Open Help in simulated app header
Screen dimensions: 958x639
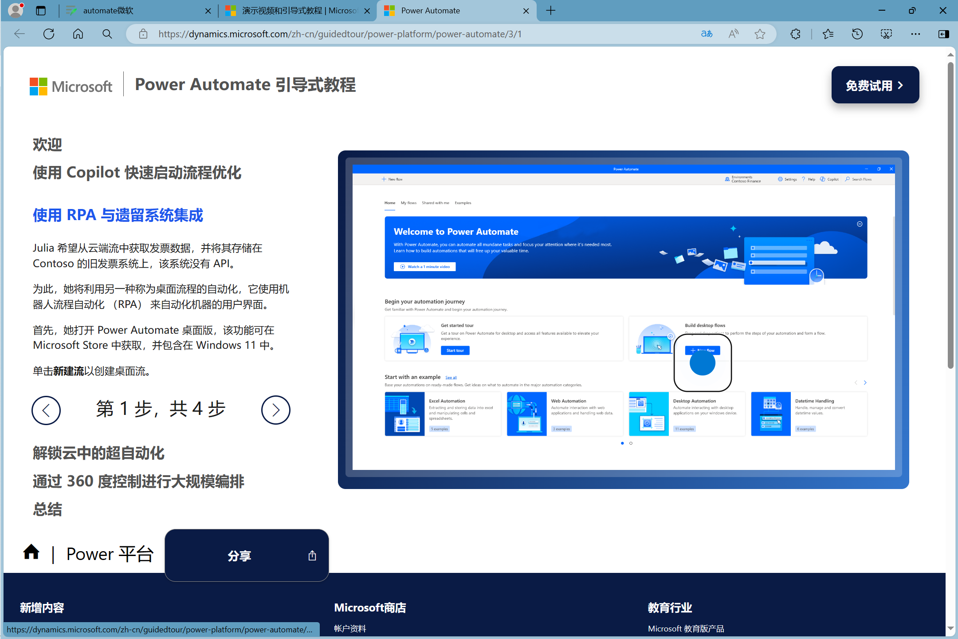(808, 179)
